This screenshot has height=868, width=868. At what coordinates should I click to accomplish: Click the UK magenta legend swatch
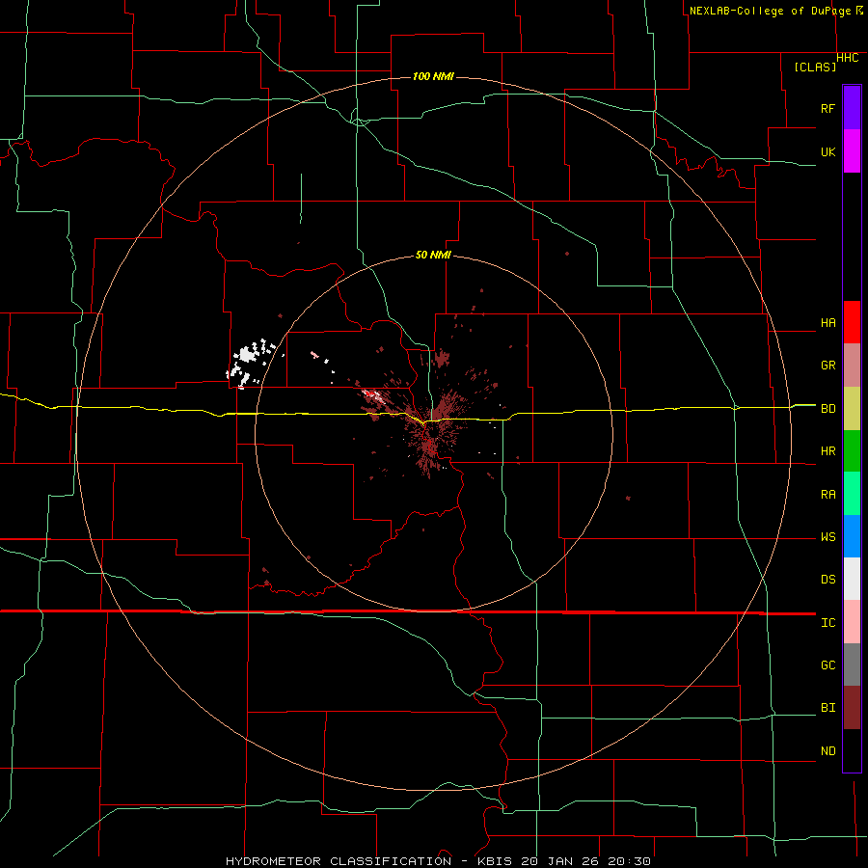(852, 151)
